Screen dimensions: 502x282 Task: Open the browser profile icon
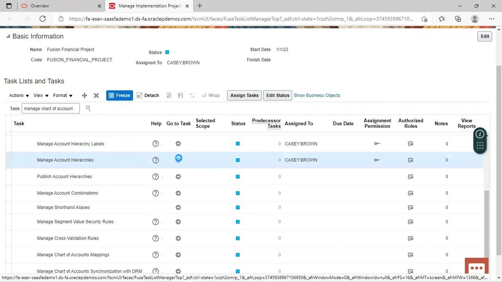[475, 19]
